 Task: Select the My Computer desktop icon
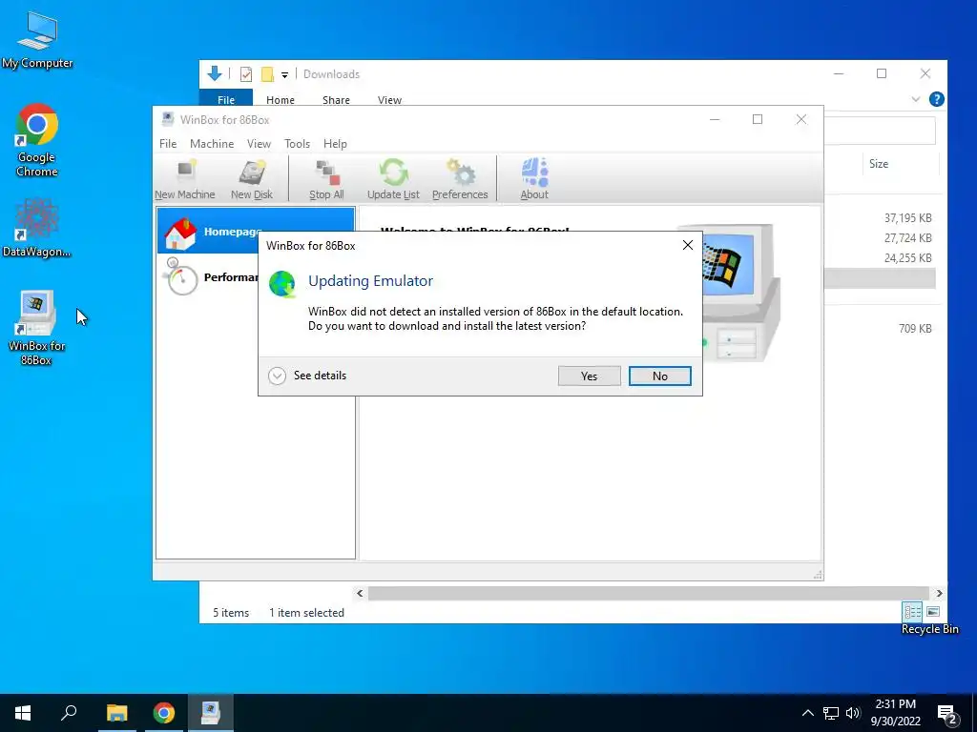(37, 40)
